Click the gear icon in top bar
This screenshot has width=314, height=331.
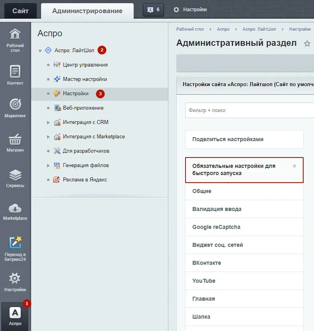pyautogui.click(x=176, y=10)
